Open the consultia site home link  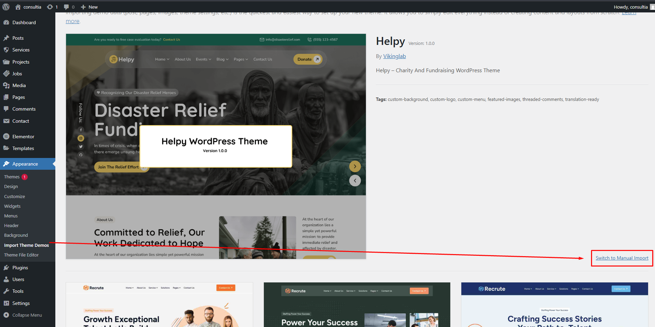(28, 7)
